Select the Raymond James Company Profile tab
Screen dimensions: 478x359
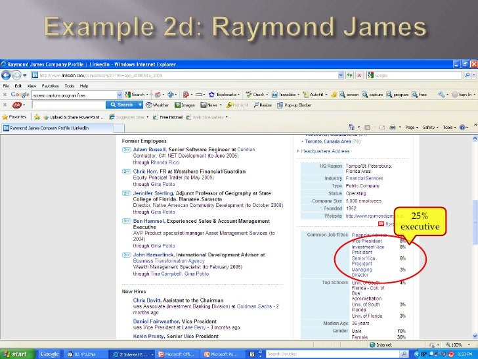[57, 128]
